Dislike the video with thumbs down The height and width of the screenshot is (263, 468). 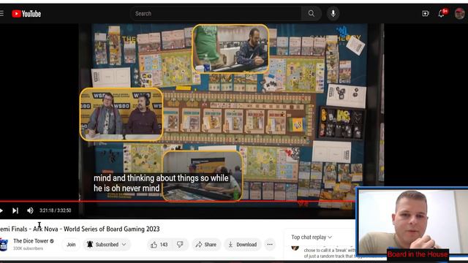coord(180,245)
